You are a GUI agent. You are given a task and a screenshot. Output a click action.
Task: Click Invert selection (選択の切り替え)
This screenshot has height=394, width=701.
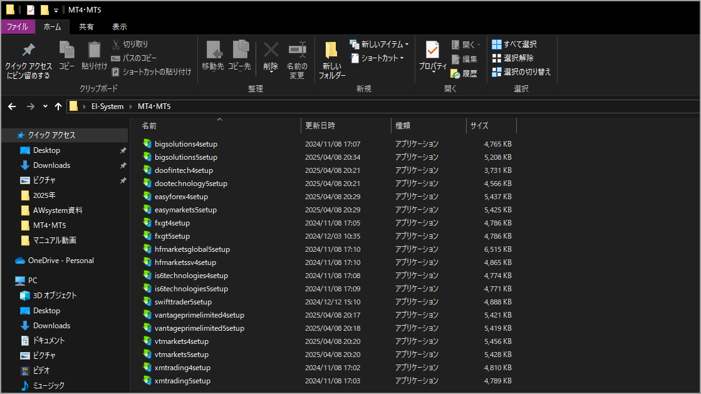click(x=521, y=71)
